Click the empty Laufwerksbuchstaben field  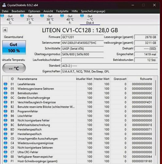coord(82,60)
